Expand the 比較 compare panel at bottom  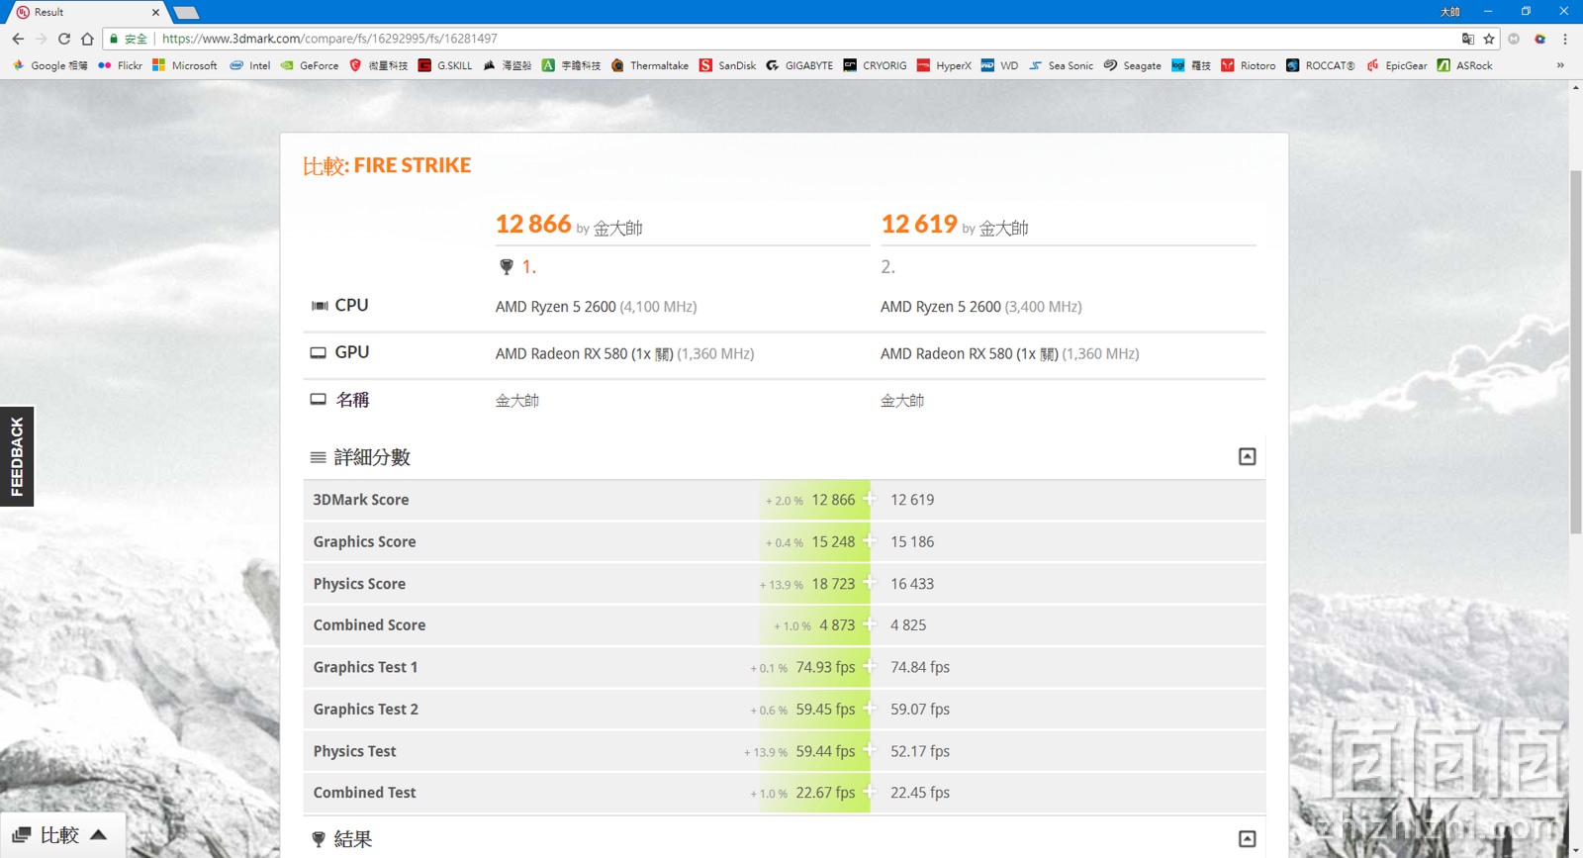pyautogui.click(x=61, y=835)
